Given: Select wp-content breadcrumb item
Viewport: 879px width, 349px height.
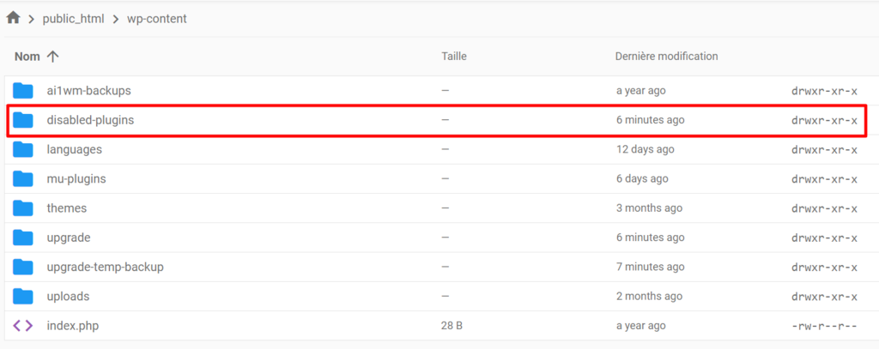Looking at the screenshot, I should pos(156,18).
